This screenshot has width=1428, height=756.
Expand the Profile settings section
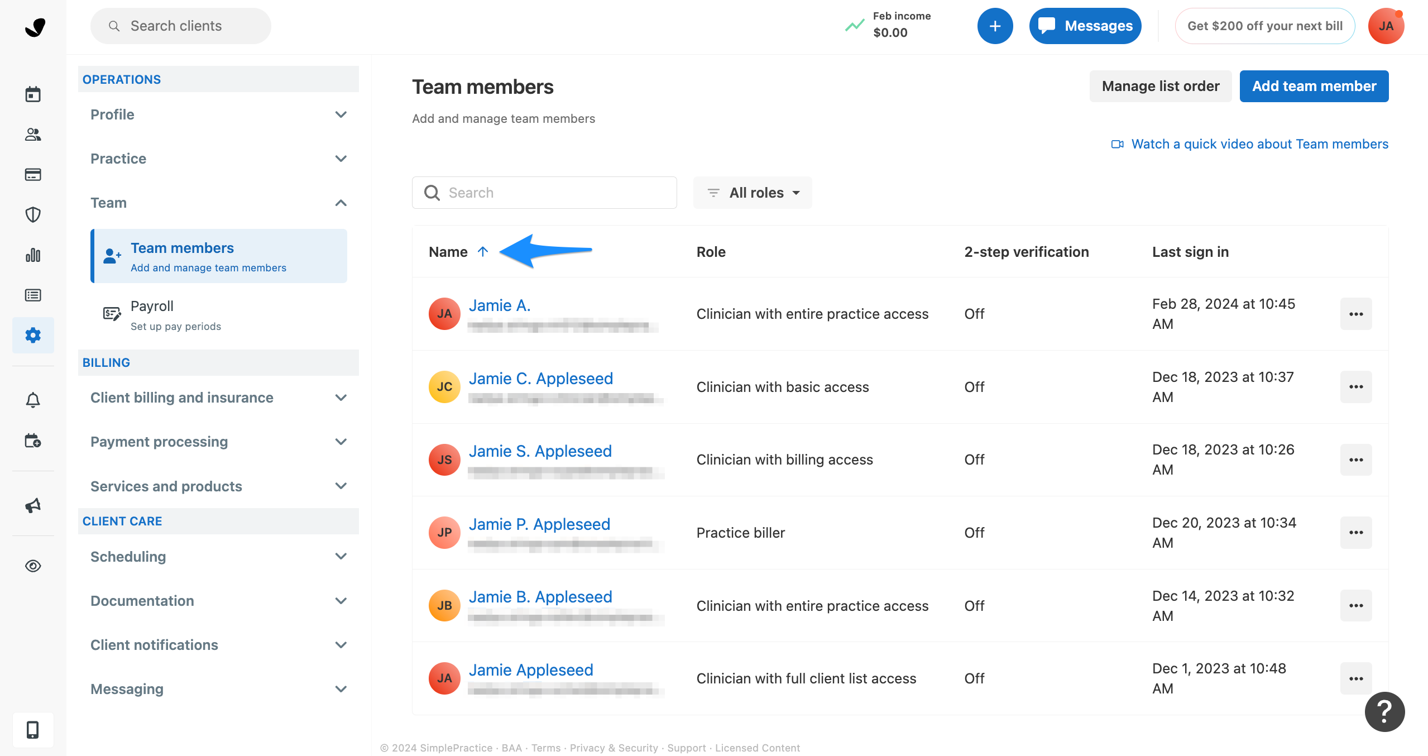coord(219,114)
